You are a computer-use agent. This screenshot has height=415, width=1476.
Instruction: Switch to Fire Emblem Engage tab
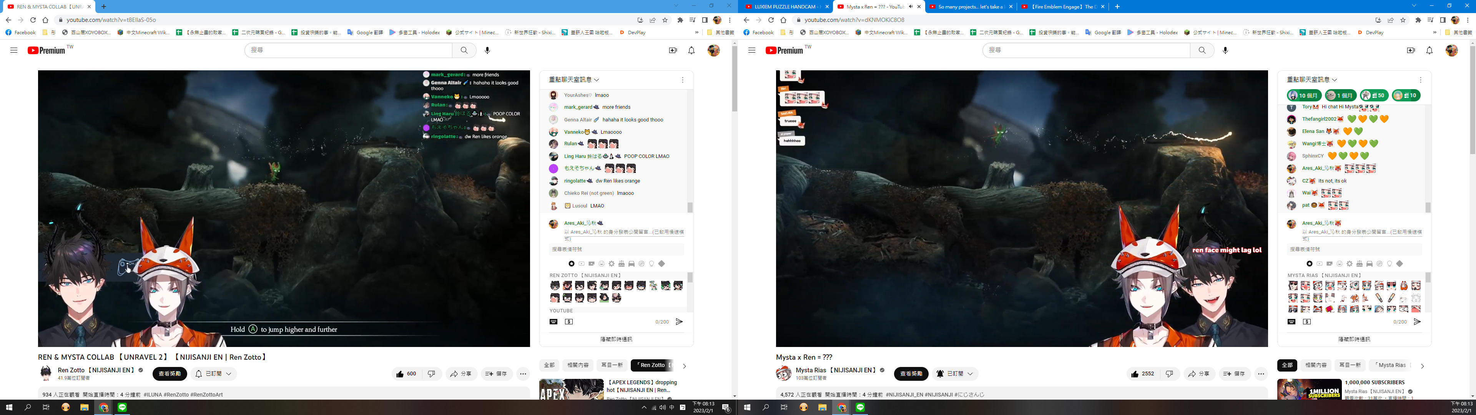coord(1062,7)
